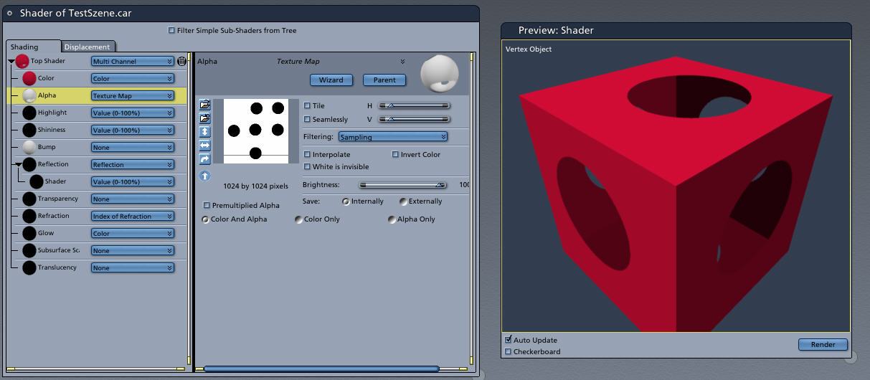Image resolution: width=870 pixels, height=380 pixels.
Task: Click the white sphere shader preview
Action: coord(439,73)
